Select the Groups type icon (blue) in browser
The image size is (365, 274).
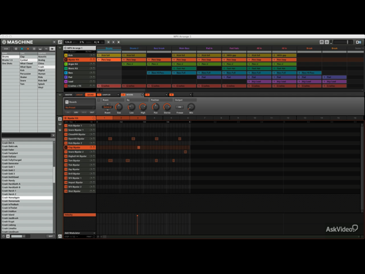point(22,49)
